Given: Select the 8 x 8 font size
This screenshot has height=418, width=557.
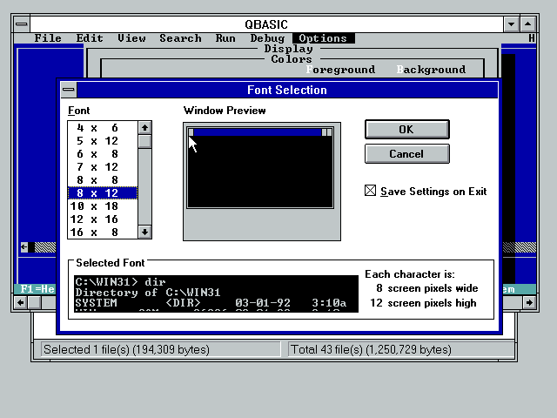Looking at the screenshot, I should click(103, 180).
